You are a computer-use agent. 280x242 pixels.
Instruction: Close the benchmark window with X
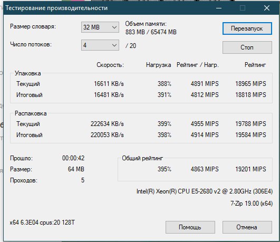point(267,8)
